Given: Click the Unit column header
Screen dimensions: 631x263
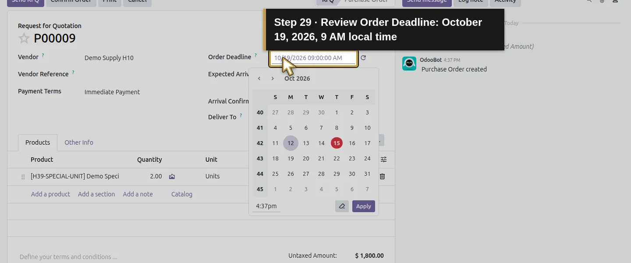Looking at the screenshot, I should [211, 160].
